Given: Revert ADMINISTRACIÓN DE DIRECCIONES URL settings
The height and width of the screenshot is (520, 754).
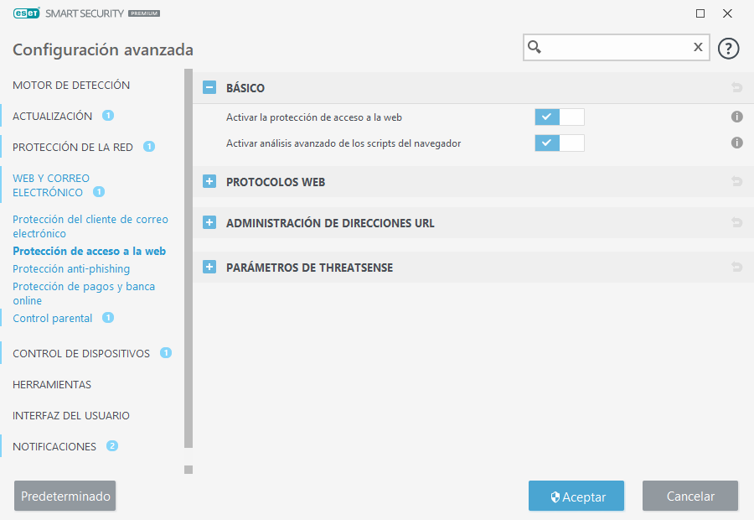Looking at the screenshot, I should pos(736,222).
